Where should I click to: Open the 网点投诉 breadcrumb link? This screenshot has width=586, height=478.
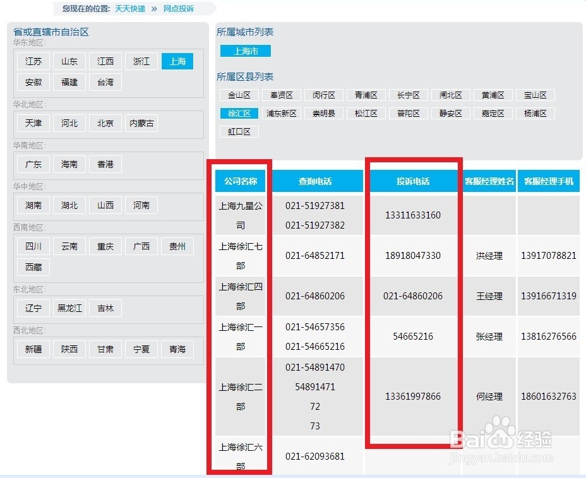(178, 9)
